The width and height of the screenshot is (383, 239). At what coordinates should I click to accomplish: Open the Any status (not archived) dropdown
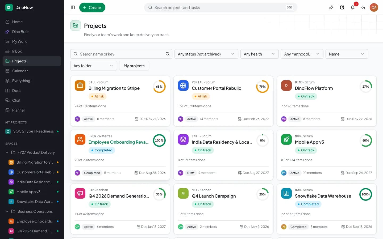[x=206, y=54]
